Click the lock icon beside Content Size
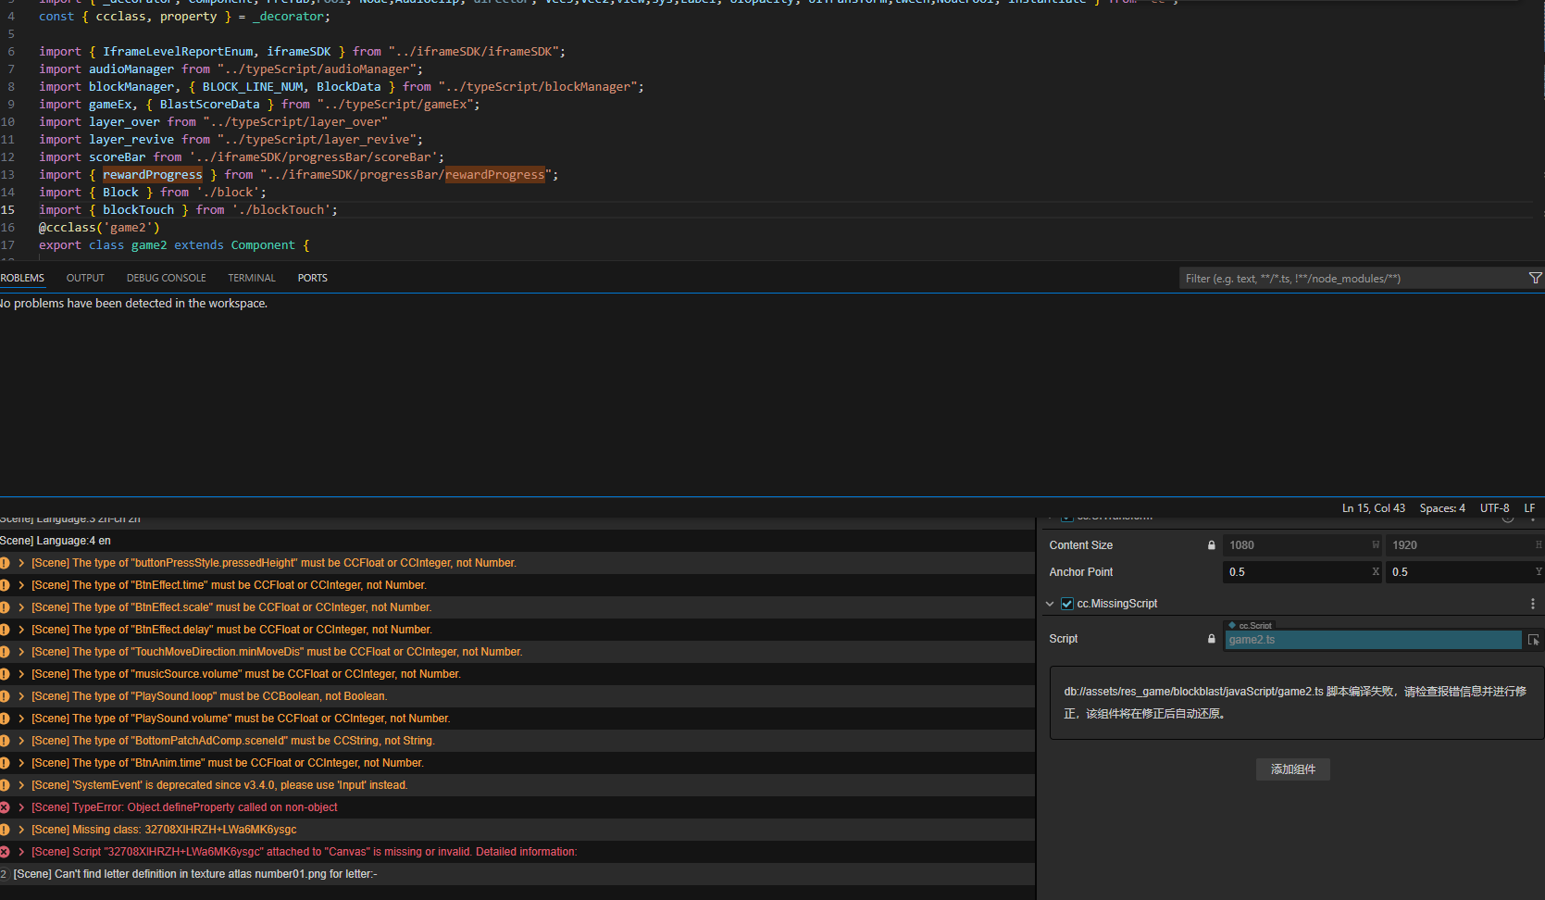 [1211, 545]
